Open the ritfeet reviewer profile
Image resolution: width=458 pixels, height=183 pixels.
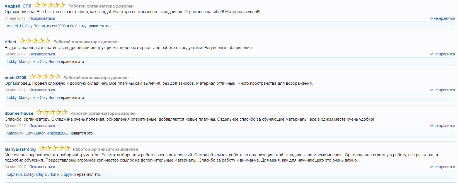coord(11,42)
